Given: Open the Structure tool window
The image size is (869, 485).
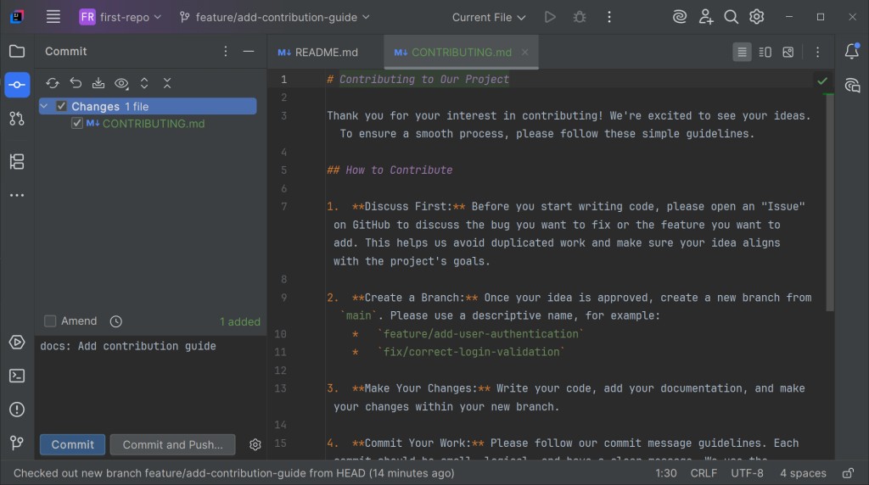Looking at the screenshot, I should [17, 162].
